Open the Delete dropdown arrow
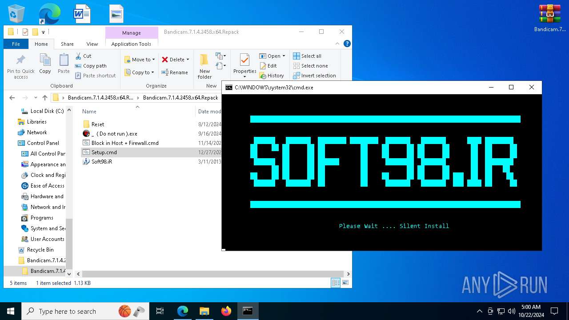 188,60
